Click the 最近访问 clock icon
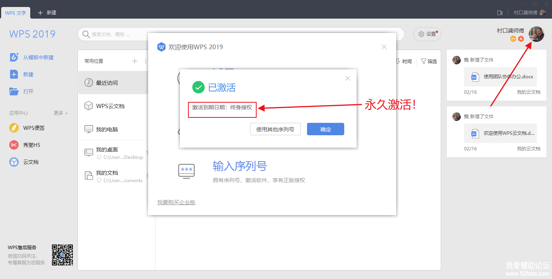This screenshot has height=279, width=552. pyautogui.click(x=89, y=83)
